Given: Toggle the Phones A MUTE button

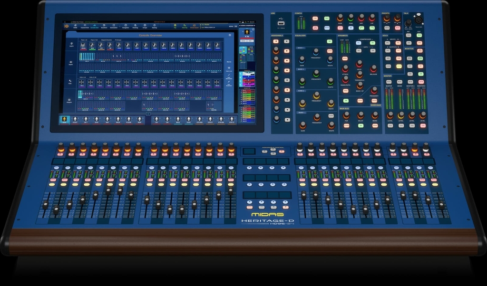Looking at the screenshot, I should (x=387, y=28).
